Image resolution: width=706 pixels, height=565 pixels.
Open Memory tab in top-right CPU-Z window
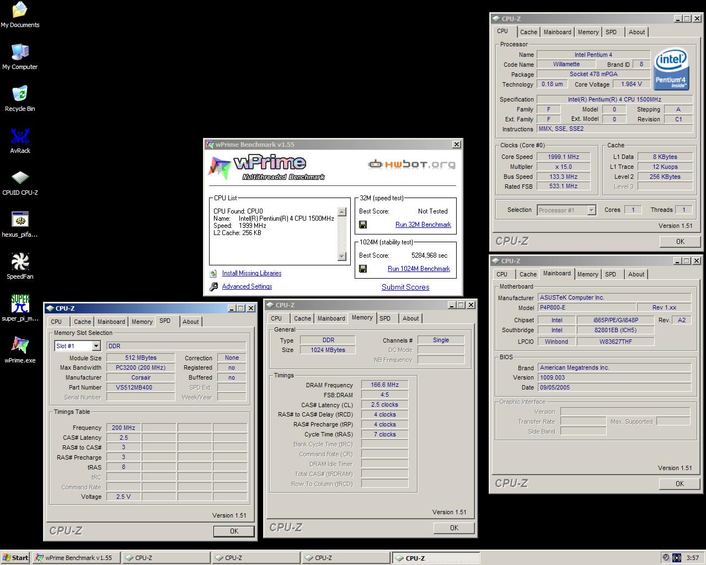[588, 32]
